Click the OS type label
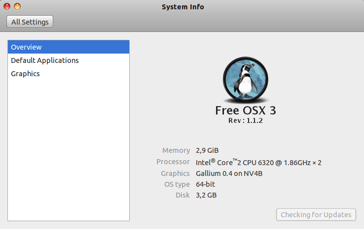364x229 pixels. click(177, 184)
